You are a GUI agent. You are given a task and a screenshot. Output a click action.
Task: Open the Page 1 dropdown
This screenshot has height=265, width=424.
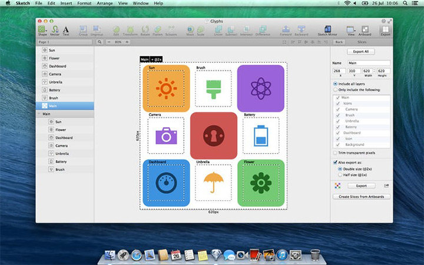click(64, 42)
